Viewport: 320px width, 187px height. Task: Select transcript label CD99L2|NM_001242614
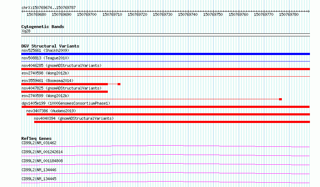tap(42, 152)
